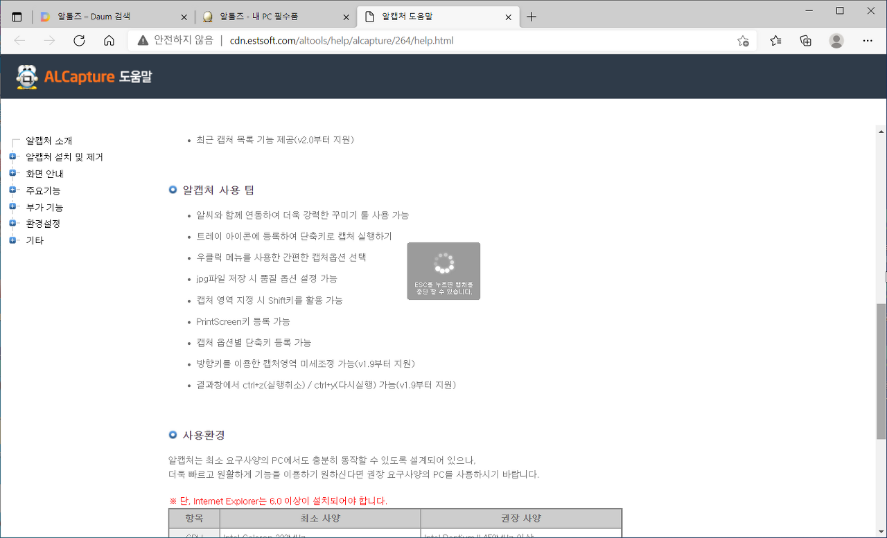Click the 항목 table header cell
Screen dimensions: 887x538
tap(194, 519)
